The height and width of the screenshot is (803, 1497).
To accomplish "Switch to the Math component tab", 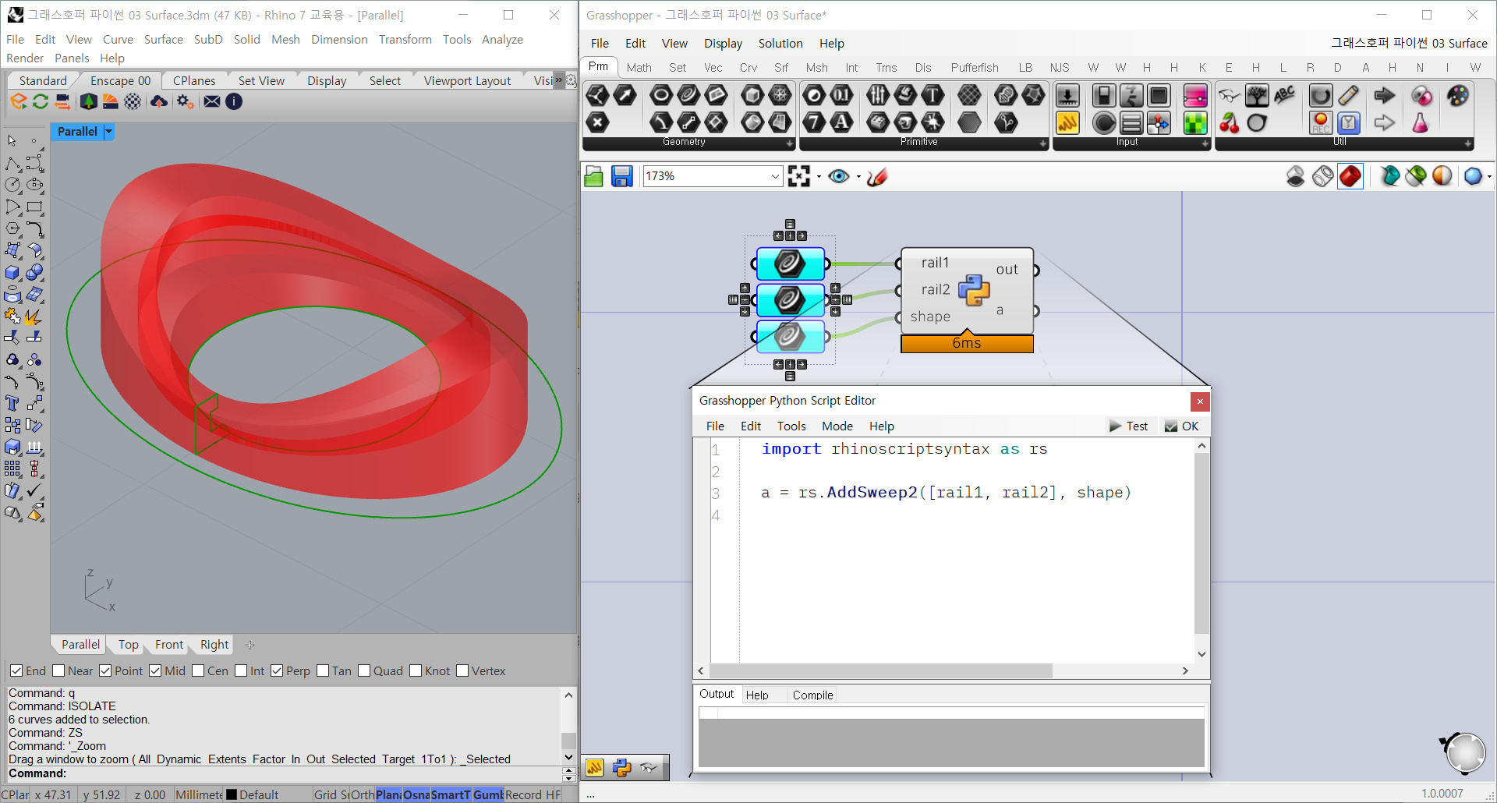I will [x=639, y=68].
